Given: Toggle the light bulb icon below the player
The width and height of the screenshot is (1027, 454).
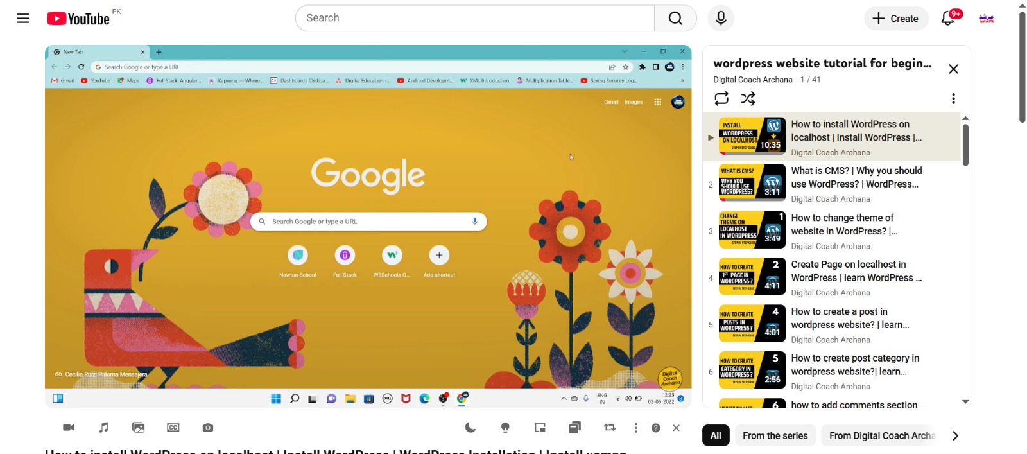Looking at the screenshot, I should (505, 428).
